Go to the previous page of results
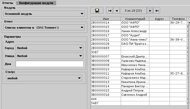 click(x=116, y=11)
